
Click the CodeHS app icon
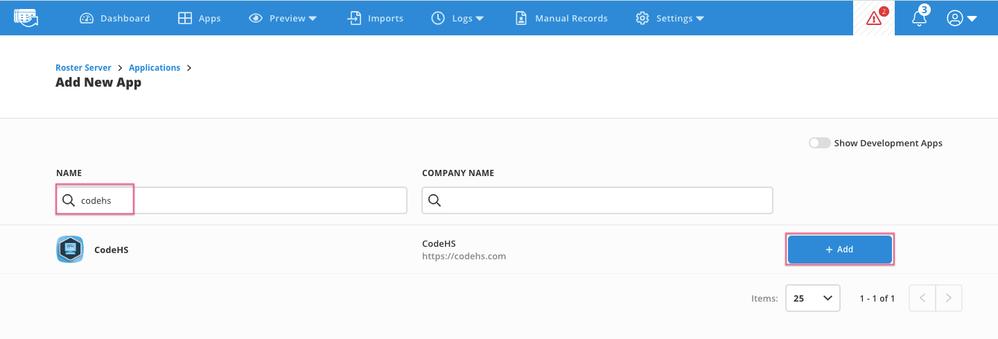[x=69, y=250]
